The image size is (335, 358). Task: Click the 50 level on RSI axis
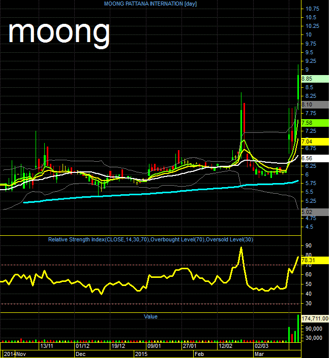pos(309,284)
